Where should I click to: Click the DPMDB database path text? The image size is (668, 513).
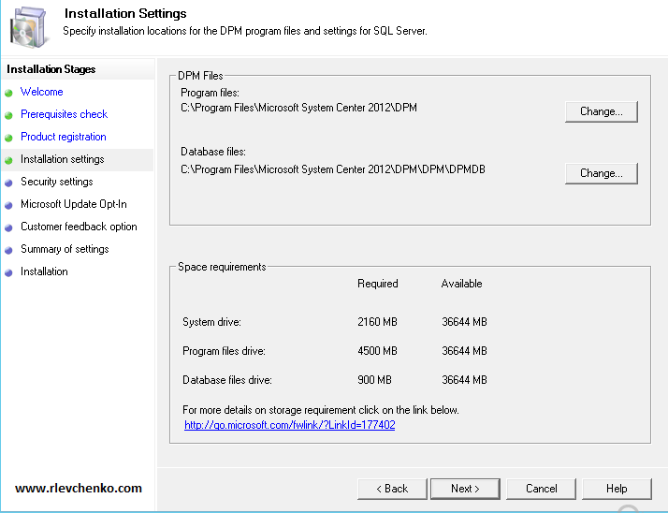tap(333, 169)
